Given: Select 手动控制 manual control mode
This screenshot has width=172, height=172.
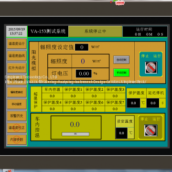Looking at the screenshot, I should pos(121,73).
